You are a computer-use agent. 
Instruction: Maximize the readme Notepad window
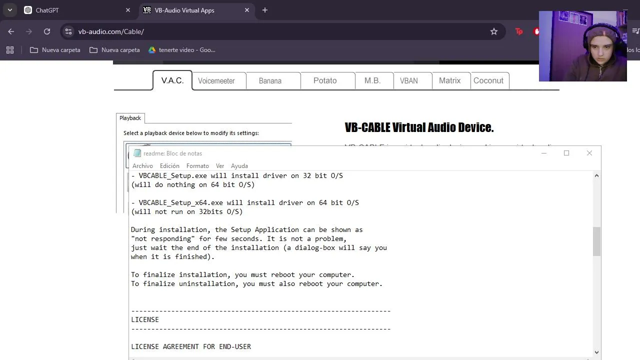coord(566,153)
